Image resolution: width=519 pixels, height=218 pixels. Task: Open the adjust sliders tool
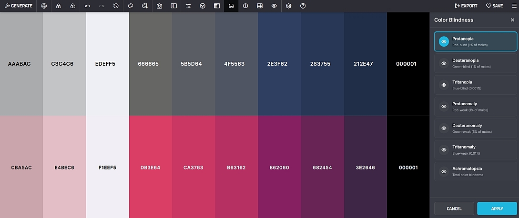188,6
